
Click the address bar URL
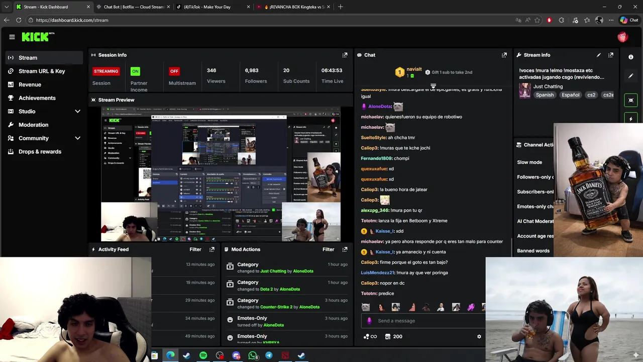[x=72, y=20]
